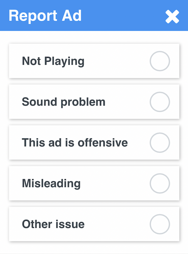188x254 pixels.
Task: Click the This ad is offensive text
Action: [75, 143]
